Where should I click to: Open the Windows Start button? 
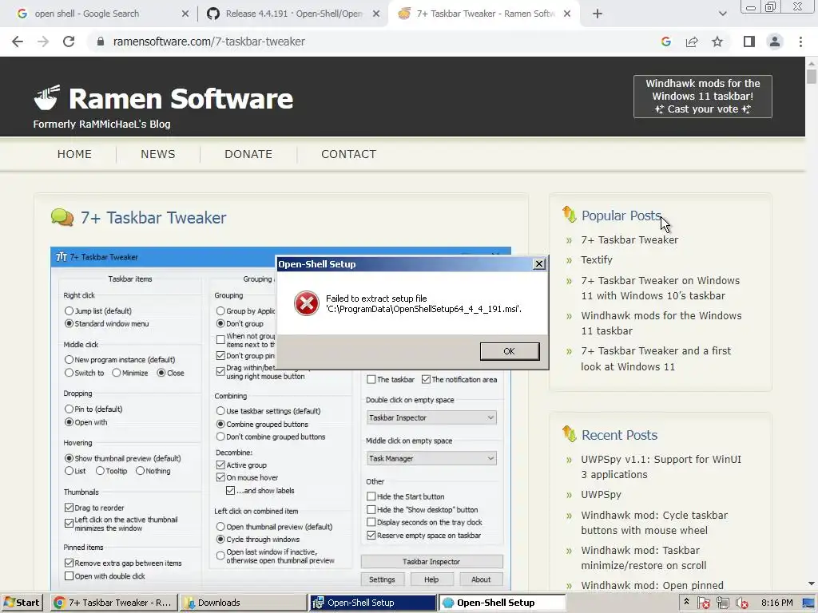click(x=22, y=603)
